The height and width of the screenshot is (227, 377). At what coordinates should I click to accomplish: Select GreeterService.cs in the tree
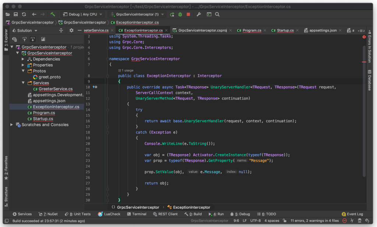[56, 89]
